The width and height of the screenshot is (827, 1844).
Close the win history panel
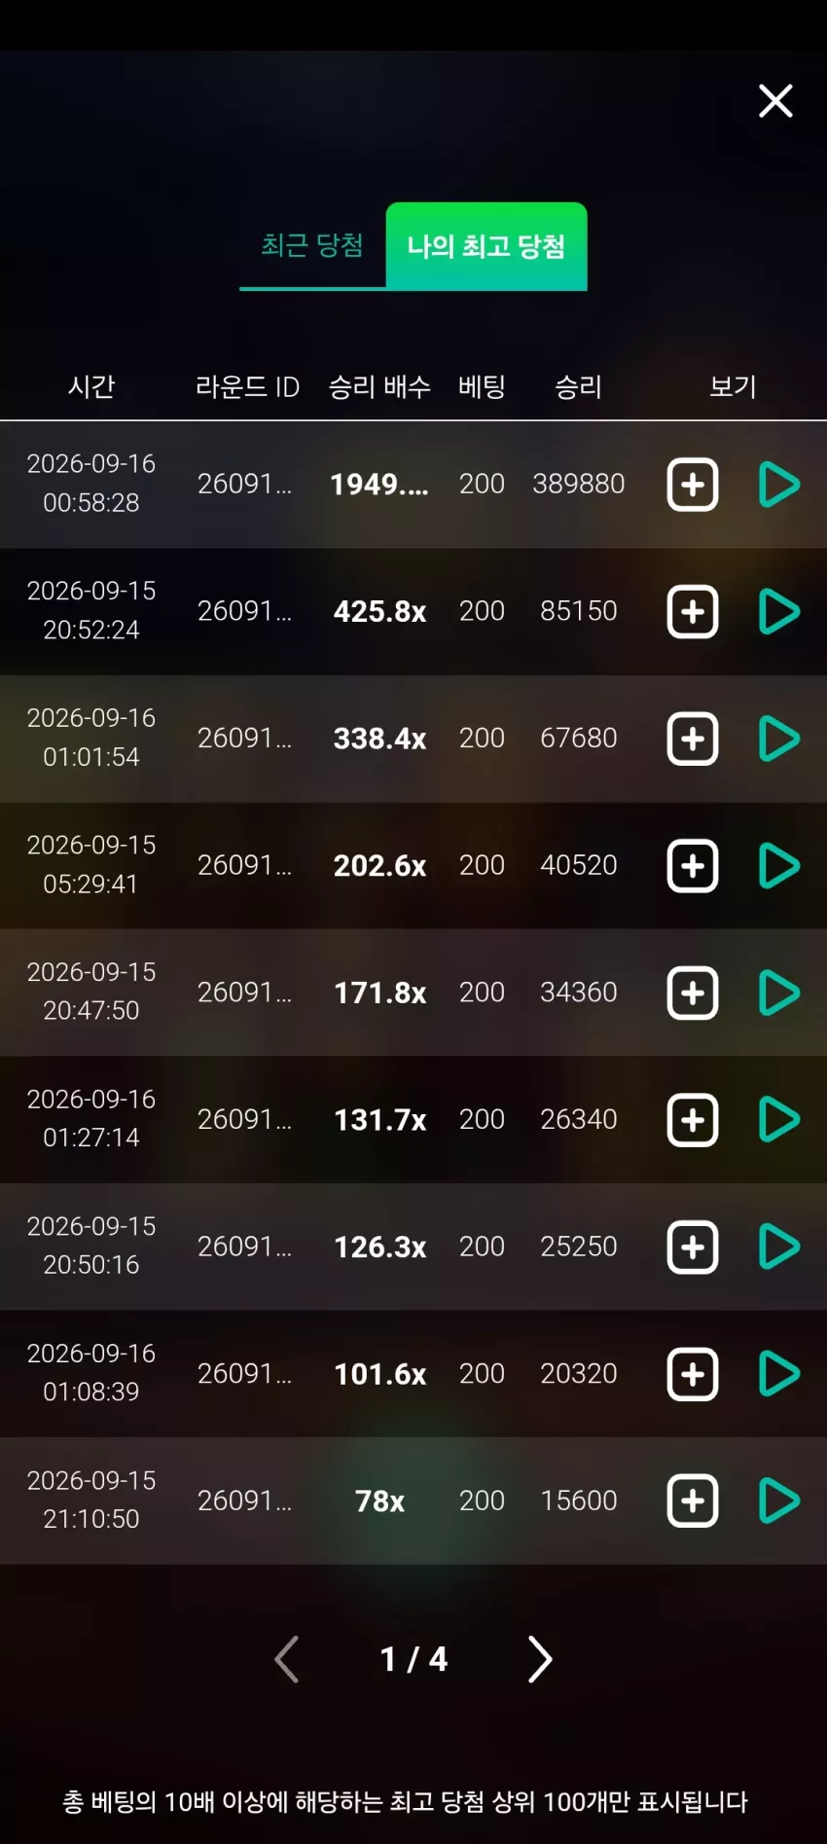775,100
